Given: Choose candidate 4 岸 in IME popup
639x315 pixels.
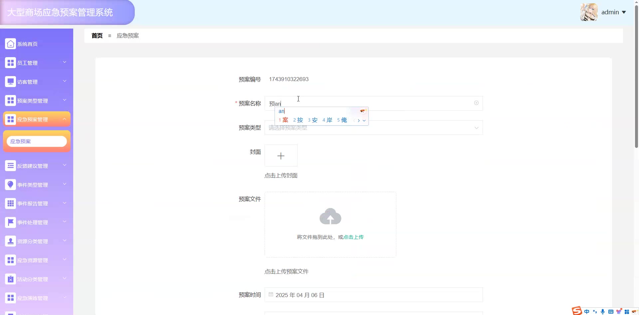Looking at the screenshot, I should coord(327,120).
